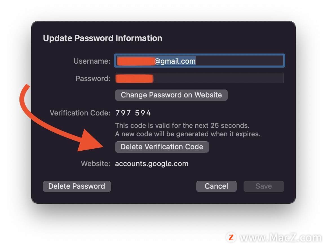Cancel the password update dialog

[216, 186]
